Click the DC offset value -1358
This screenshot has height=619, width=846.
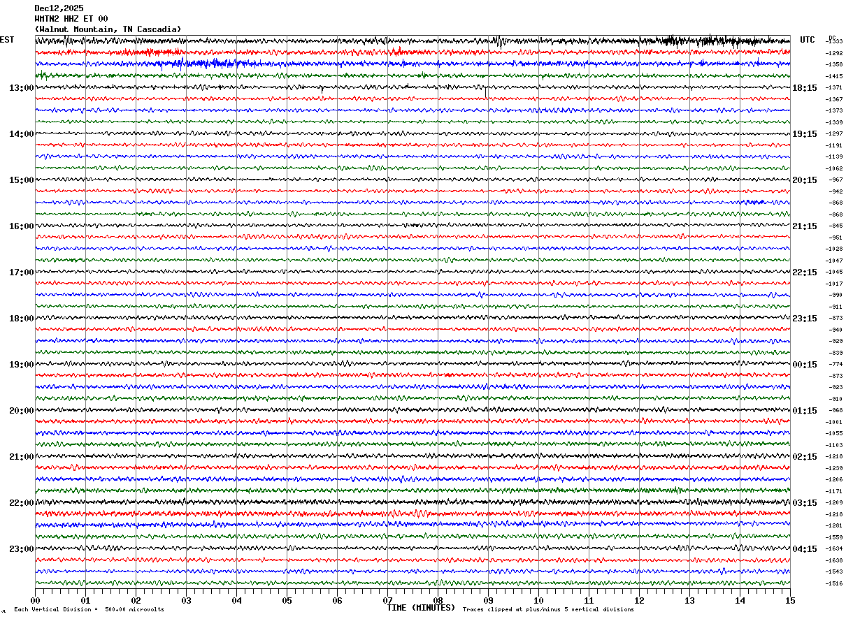tap(834, 64)
